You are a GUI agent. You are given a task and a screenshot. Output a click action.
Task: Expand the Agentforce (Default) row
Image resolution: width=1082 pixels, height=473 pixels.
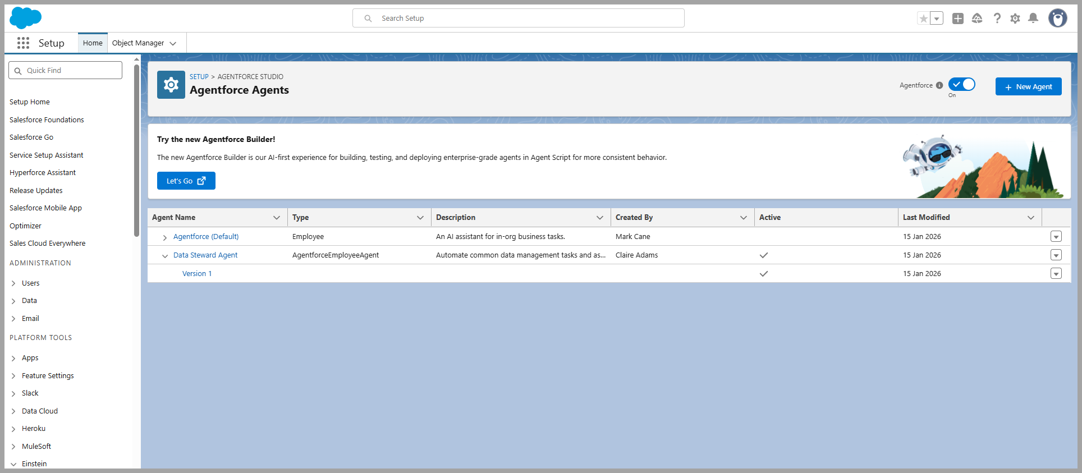click(x=165, y=237)
